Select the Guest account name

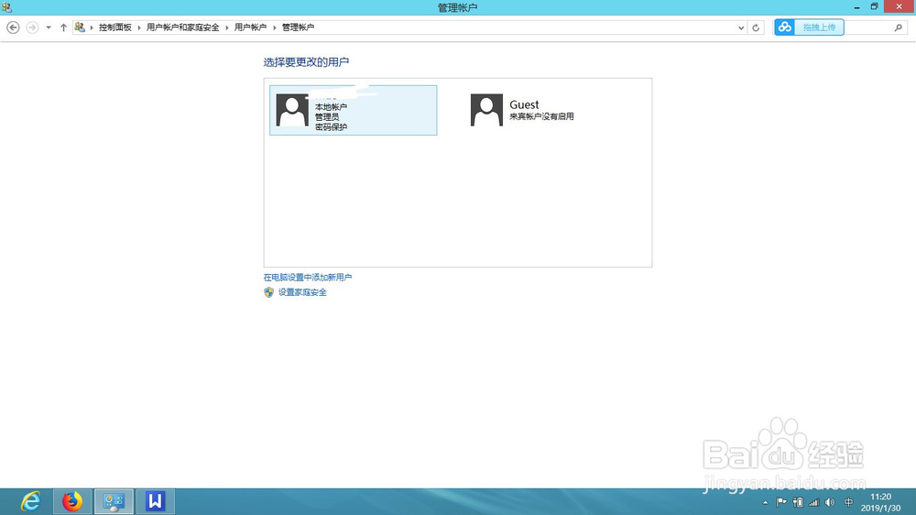coord(524,104)
